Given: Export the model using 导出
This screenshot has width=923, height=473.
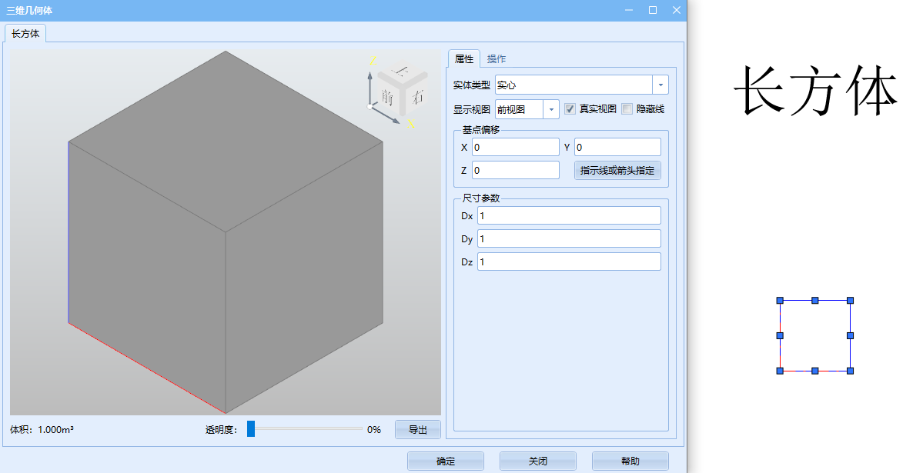Looking at the screenshot, I should point(417,429).
